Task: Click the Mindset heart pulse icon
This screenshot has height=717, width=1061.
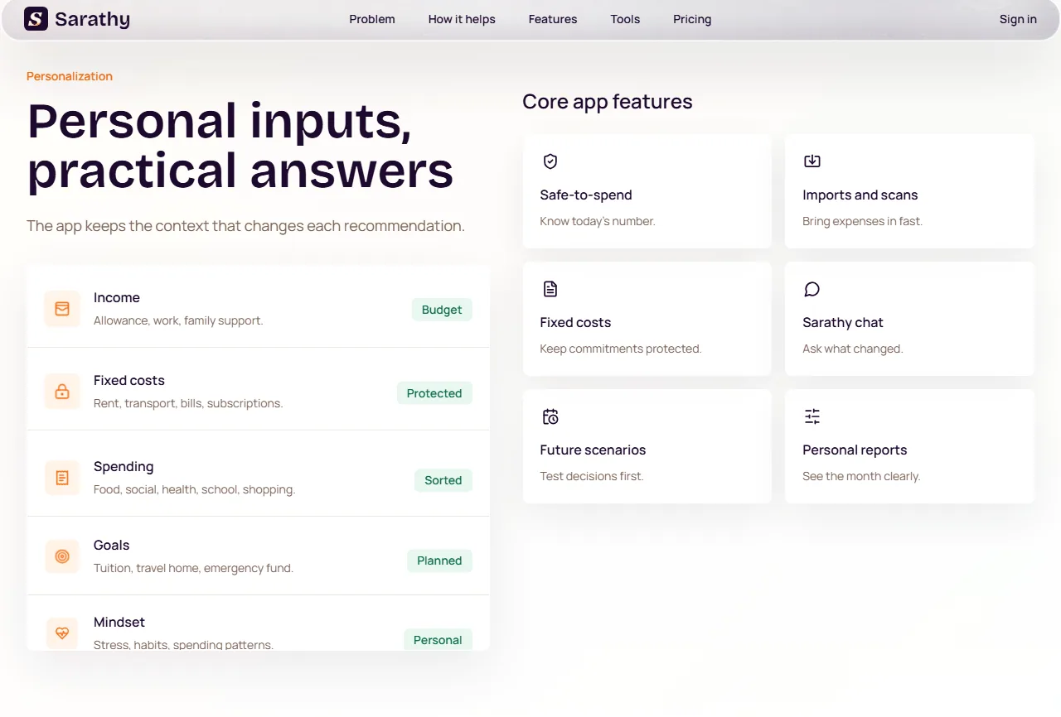Action: pos(62,633)
